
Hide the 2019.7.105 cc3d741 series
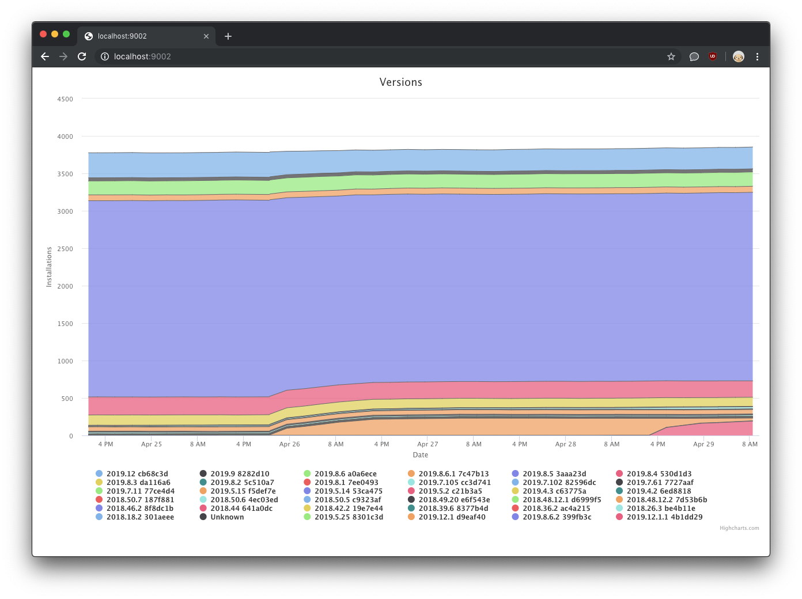449,483
